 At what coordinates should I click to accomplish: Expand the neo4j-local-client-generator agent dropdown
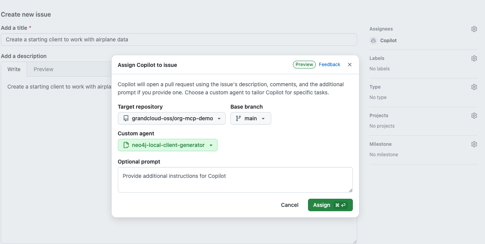[168, 145]
